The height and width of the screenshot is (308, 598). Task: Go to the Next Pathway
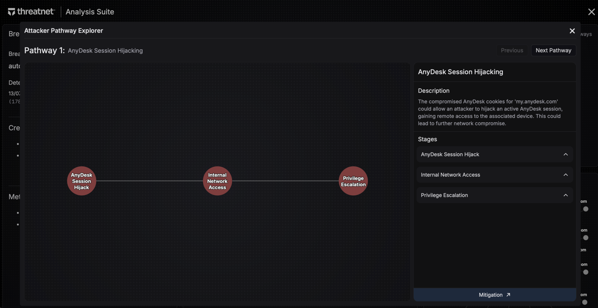[x=553, y=50]
